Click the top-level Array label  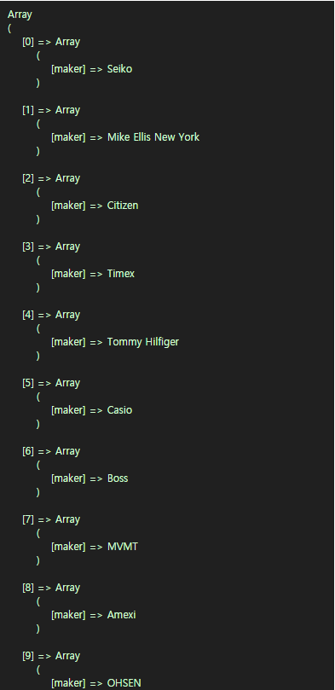(x=20, y=14)
